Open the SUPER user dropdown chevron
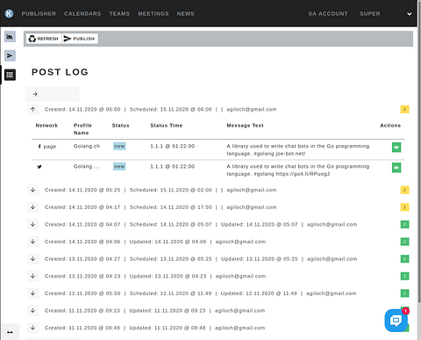The width and height of the screenshot is (421, 340). (410, 14)
